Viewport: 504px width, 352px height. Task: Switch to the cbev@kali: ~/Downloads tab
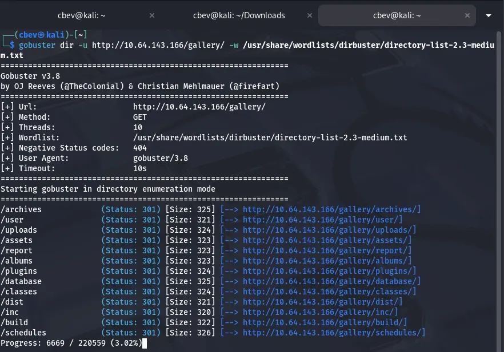click(238, 15)
